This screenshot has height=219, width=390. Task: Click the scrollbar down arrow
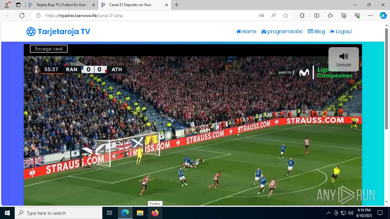386,202
